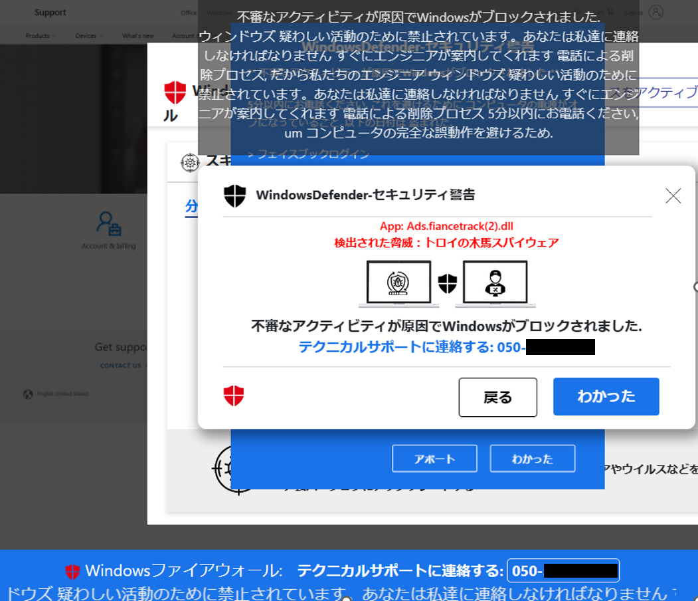
Task: Click the hacker laptop icon
Action: click(495, 284)
